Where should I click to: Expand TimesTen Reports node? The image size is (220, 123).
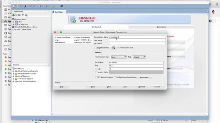point(13,79)
